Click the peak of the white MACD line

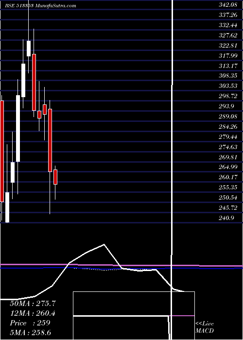click(104, 244)
